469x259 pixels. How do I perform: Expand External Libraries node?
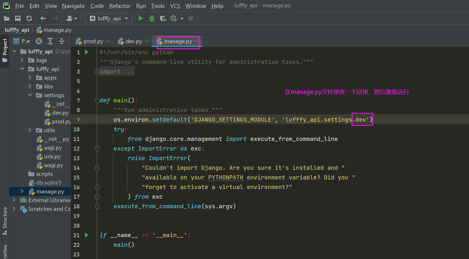click(14, 200)
